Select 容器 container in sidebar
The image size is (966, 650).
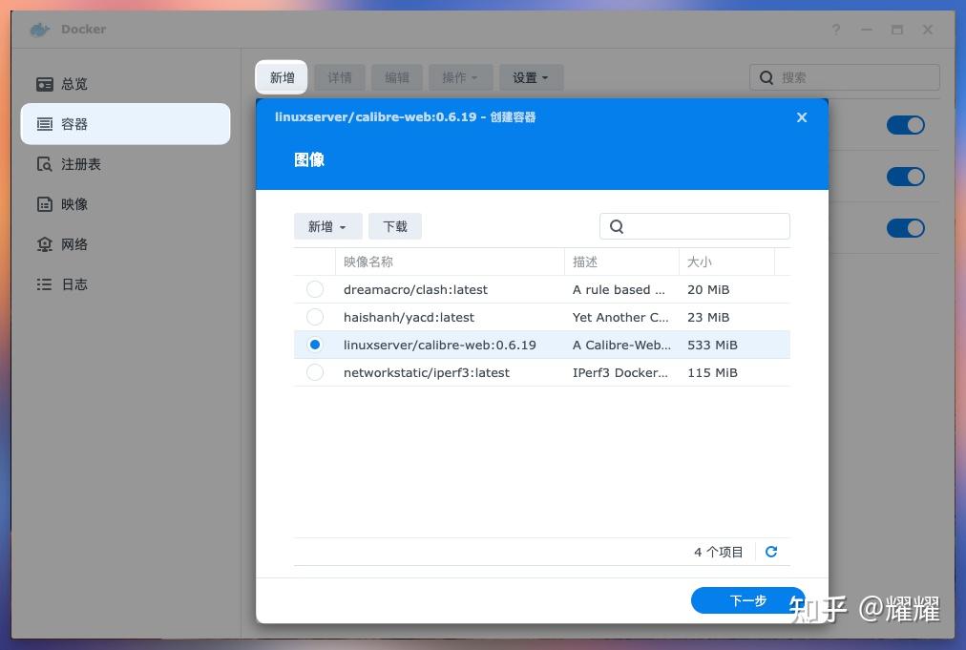[x=126, y=124]
